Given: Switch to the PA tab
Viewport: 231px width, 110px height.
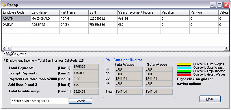Looking at the screenshot, I should 8,54.
